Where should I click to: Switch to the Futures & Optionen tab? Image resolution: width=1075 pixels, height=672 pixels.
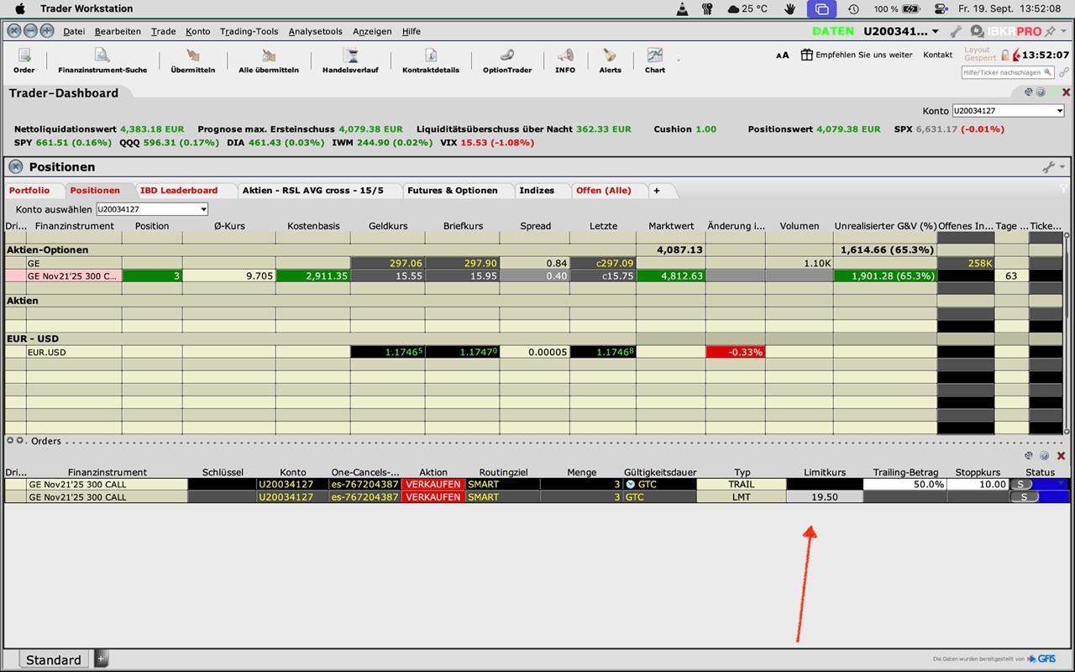click(x=452, y=191)
